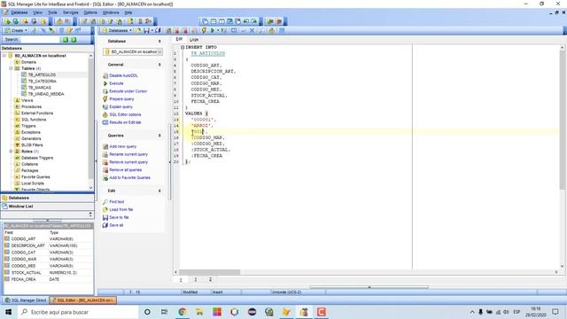Open the Windows menu

pyautogui.click(x=111, y=12)
